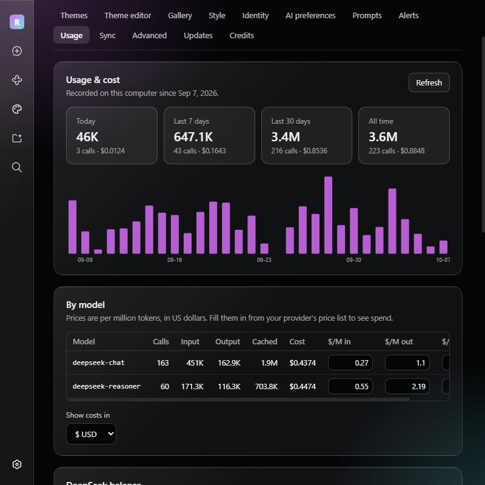This screenshot has height=485, width=485.
Task: Click the page vertical scrollbar
Action: [x=483, y=135]
